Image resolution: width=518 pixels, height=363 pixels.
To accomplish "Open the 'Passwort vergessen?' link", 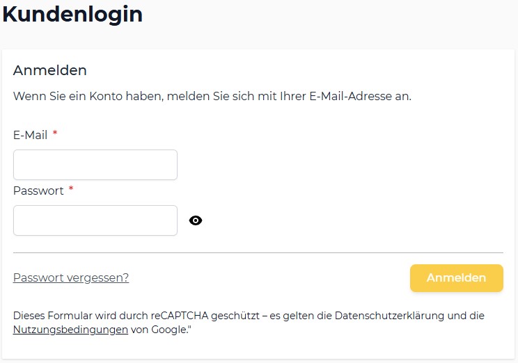I will pos(71,277).
